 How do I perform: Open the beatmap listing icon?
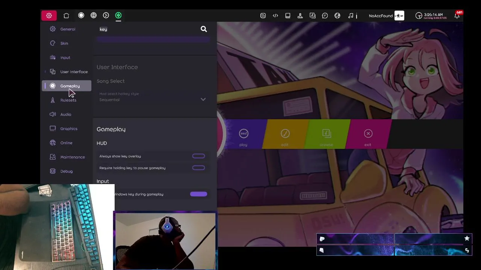pos(313,16)
